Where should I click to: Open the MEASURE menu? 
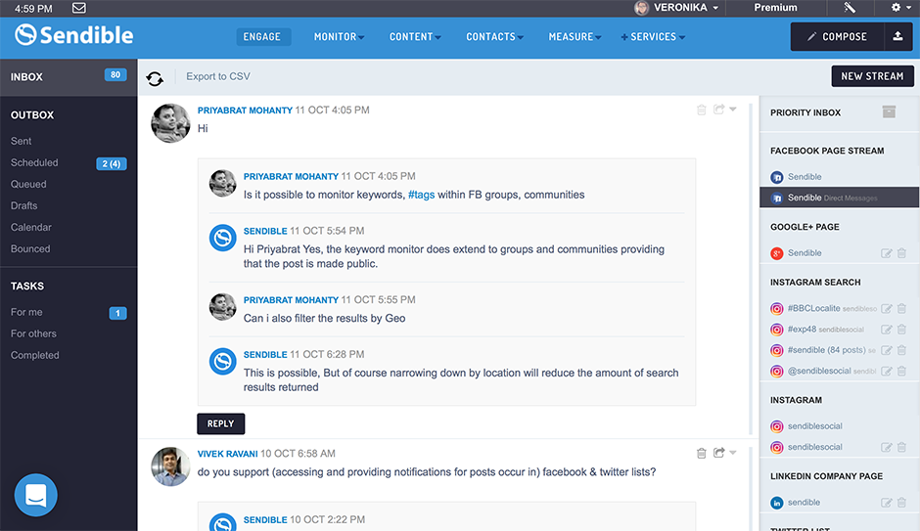pyautogui.click(x=575, y=37)
